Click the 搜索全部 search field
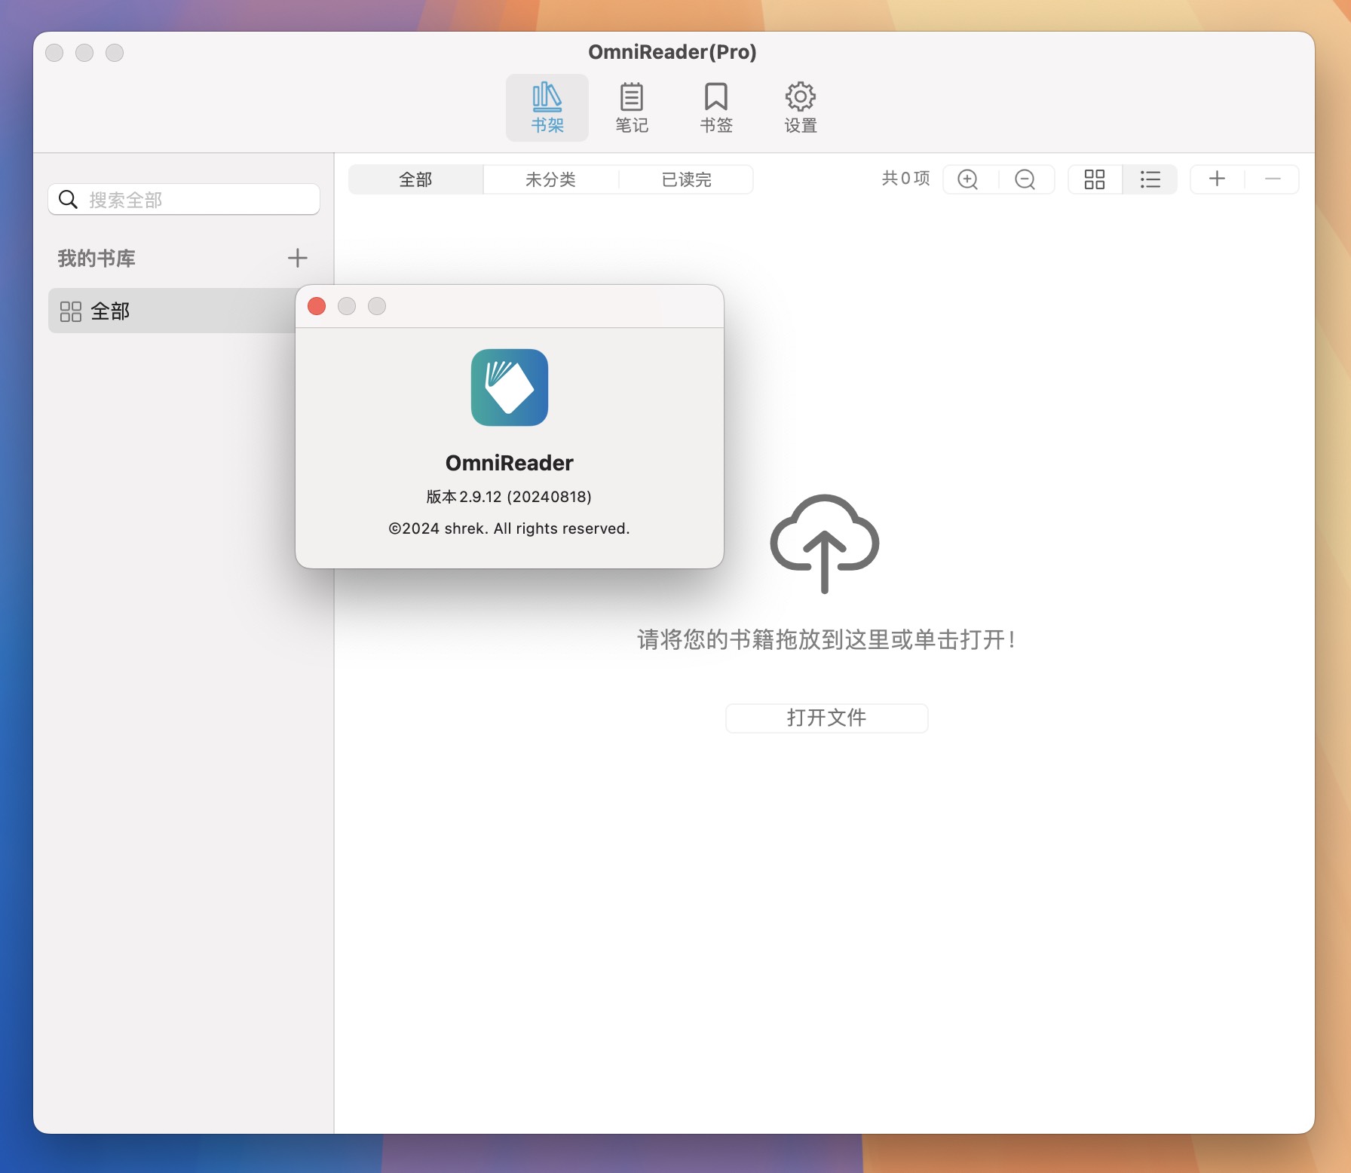 184,199
